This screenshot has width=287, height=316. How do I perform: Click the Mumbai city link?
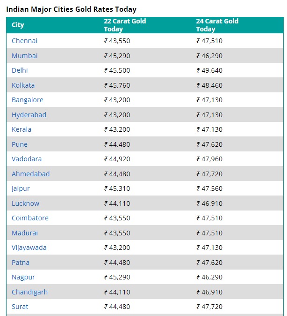pos(24,56)
